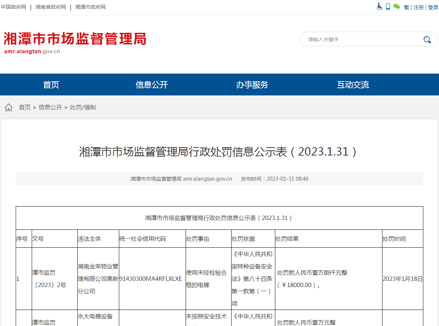This screenshot has height=326, width=439.
Task: Open the 互动交流 navigation menu
Action: 353,85
